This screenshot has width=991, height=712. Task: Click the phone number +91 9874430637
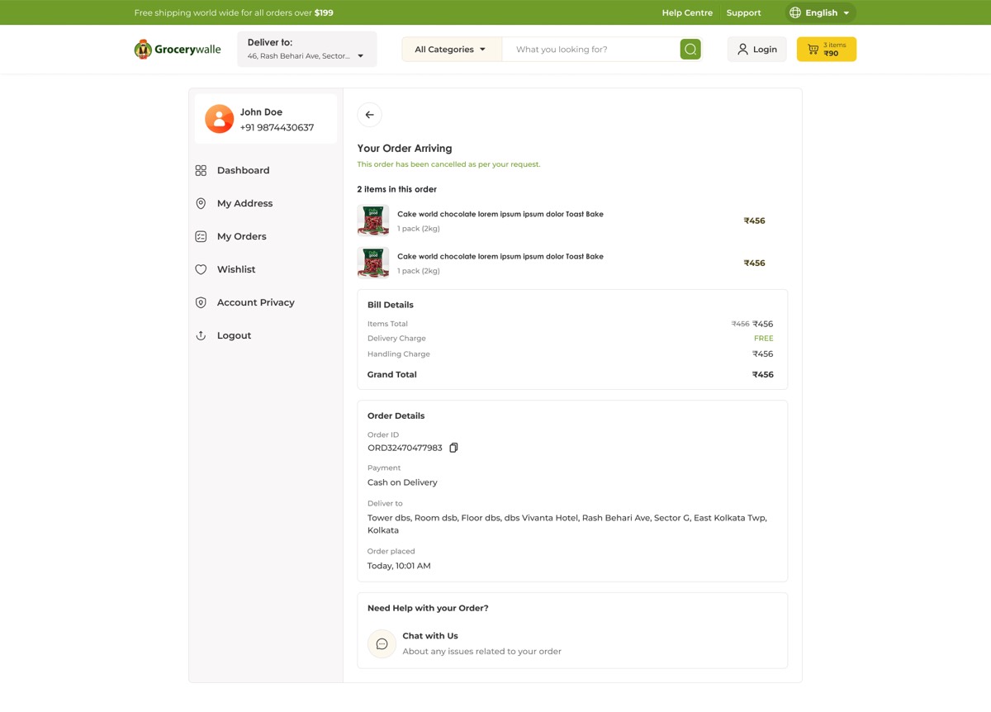tap(277, 127)
